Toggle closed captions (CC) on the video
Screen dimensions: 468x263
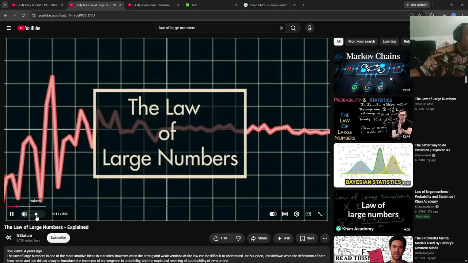[x=285, y=214]
